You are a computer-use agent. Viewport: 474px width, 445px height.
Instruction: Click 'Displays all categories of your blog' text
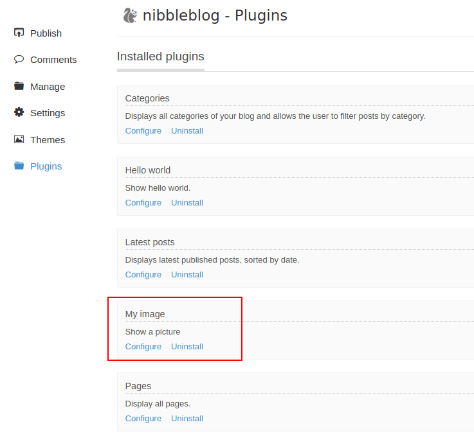275,116
